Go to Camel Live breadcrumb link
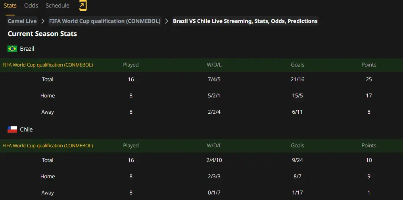This screenshot has width=403, height=200. tap(22, 21)
